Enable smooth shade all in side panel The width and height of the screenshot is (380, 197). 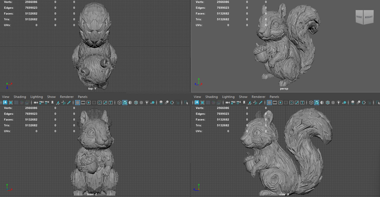(x=317, y=103)
